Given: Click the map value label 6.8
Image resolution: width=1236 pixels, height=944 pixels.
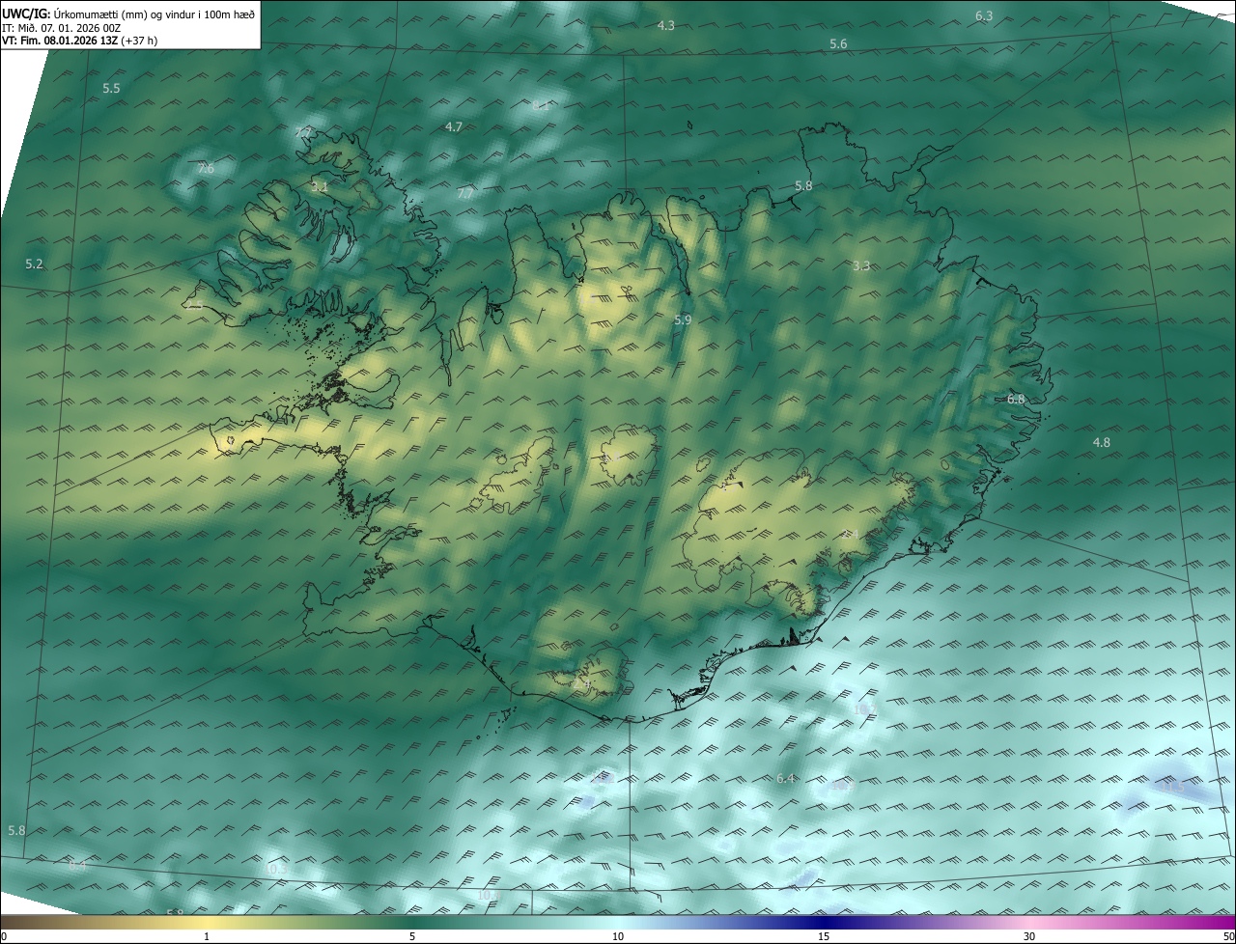Looking at the screenshot, I should point(1016,399).
